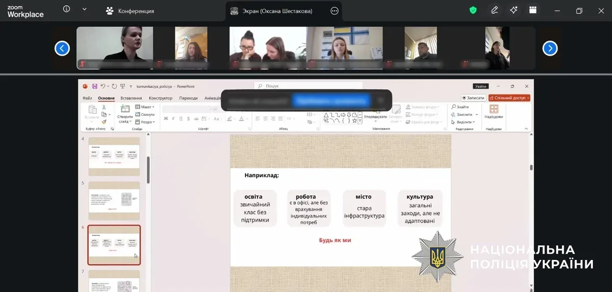The image size is (612, 292).
Task: Open the Файл menu
Action: pos(87,98)
